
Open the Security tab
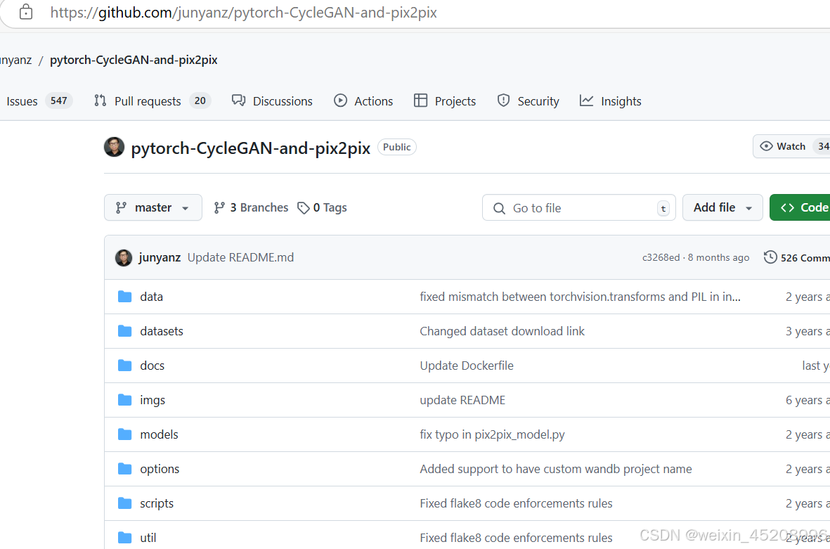(528, 101)
